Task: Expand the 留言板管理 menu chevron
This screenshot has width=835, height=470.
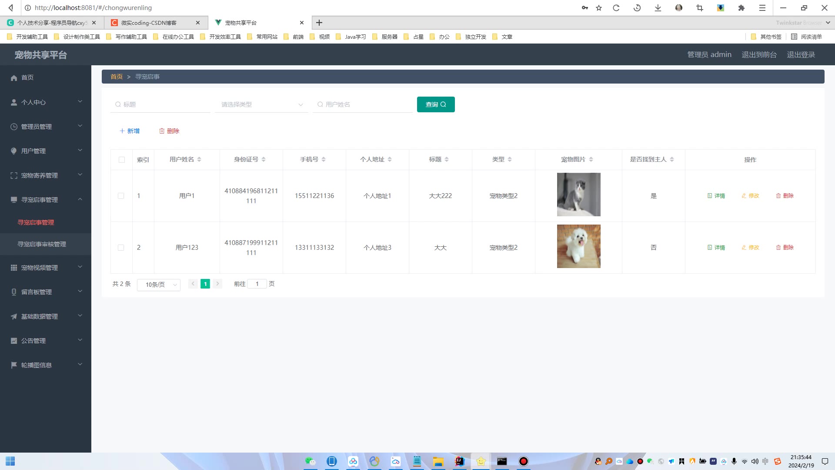Action: pos(80,292)
